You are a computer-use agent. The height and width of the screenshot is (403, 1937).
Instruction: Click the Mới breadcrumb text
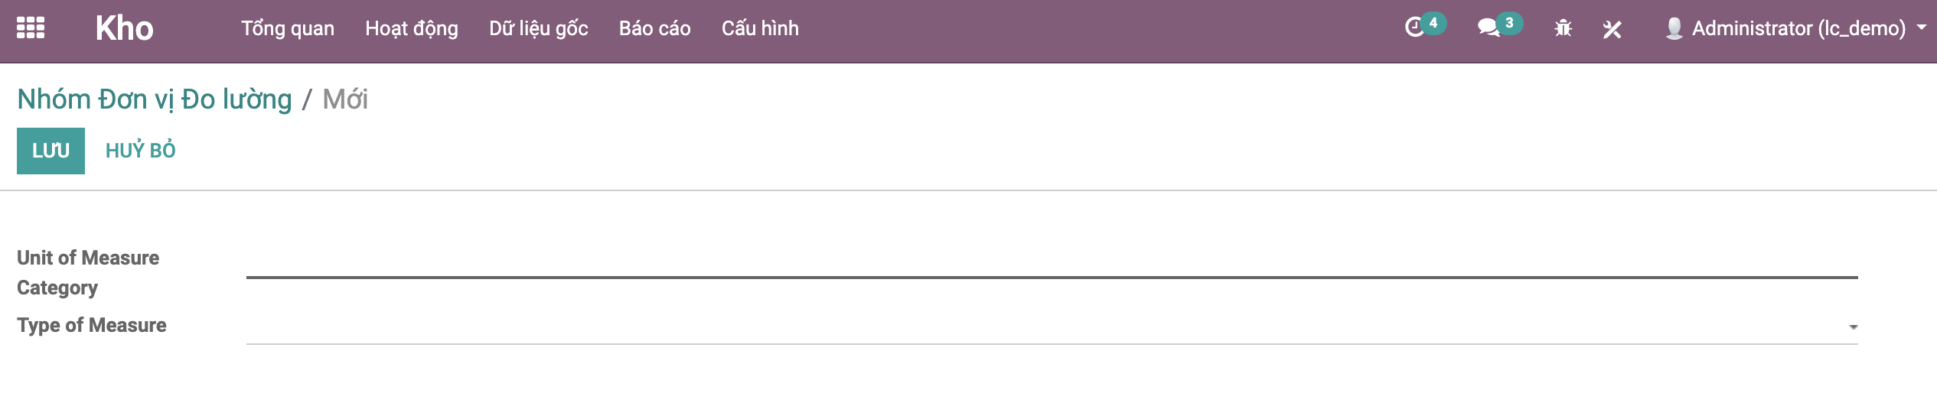345,99
